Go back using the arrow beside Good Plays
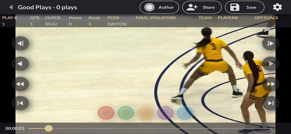Viewport: 291px width, 134px height. (11, 7)
